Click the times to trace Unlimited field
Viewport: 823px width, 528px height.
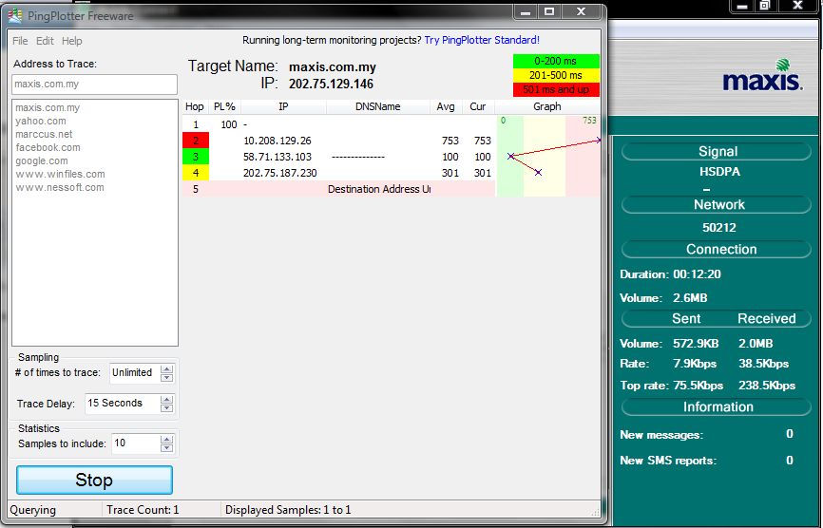135,373
